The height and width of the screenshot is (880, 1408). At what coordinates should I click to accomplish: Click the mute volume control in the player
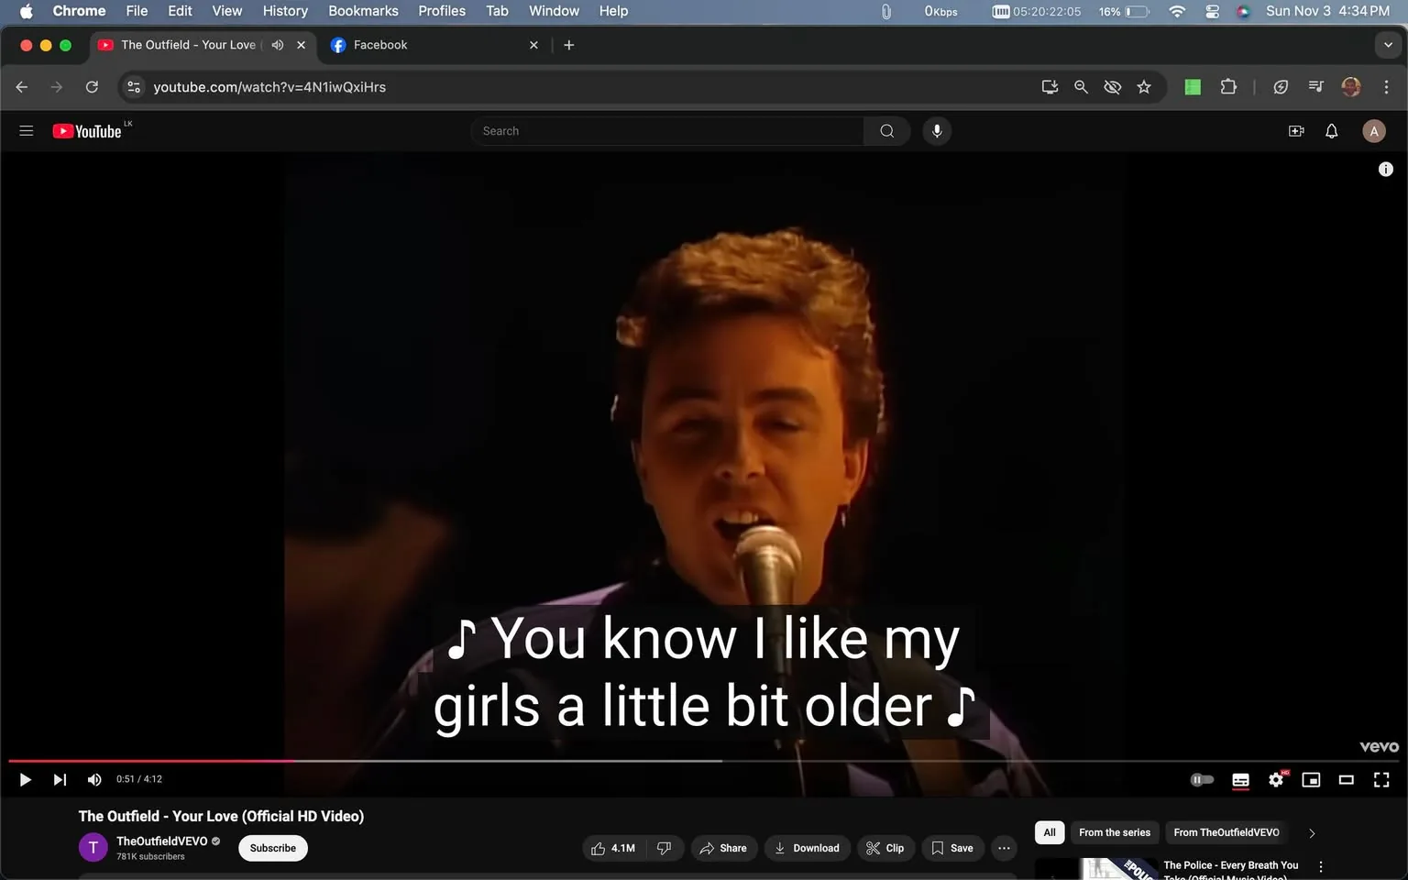93,779
